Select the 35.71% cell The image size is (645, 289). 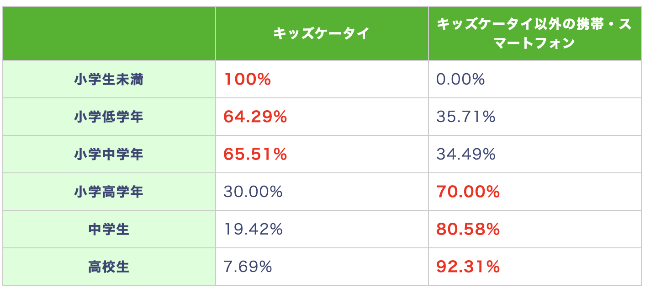[466, 117]
